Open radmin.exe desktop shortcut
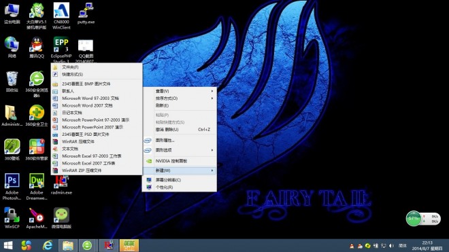Viewport: 449px width, 252px height. coord(61,185)
